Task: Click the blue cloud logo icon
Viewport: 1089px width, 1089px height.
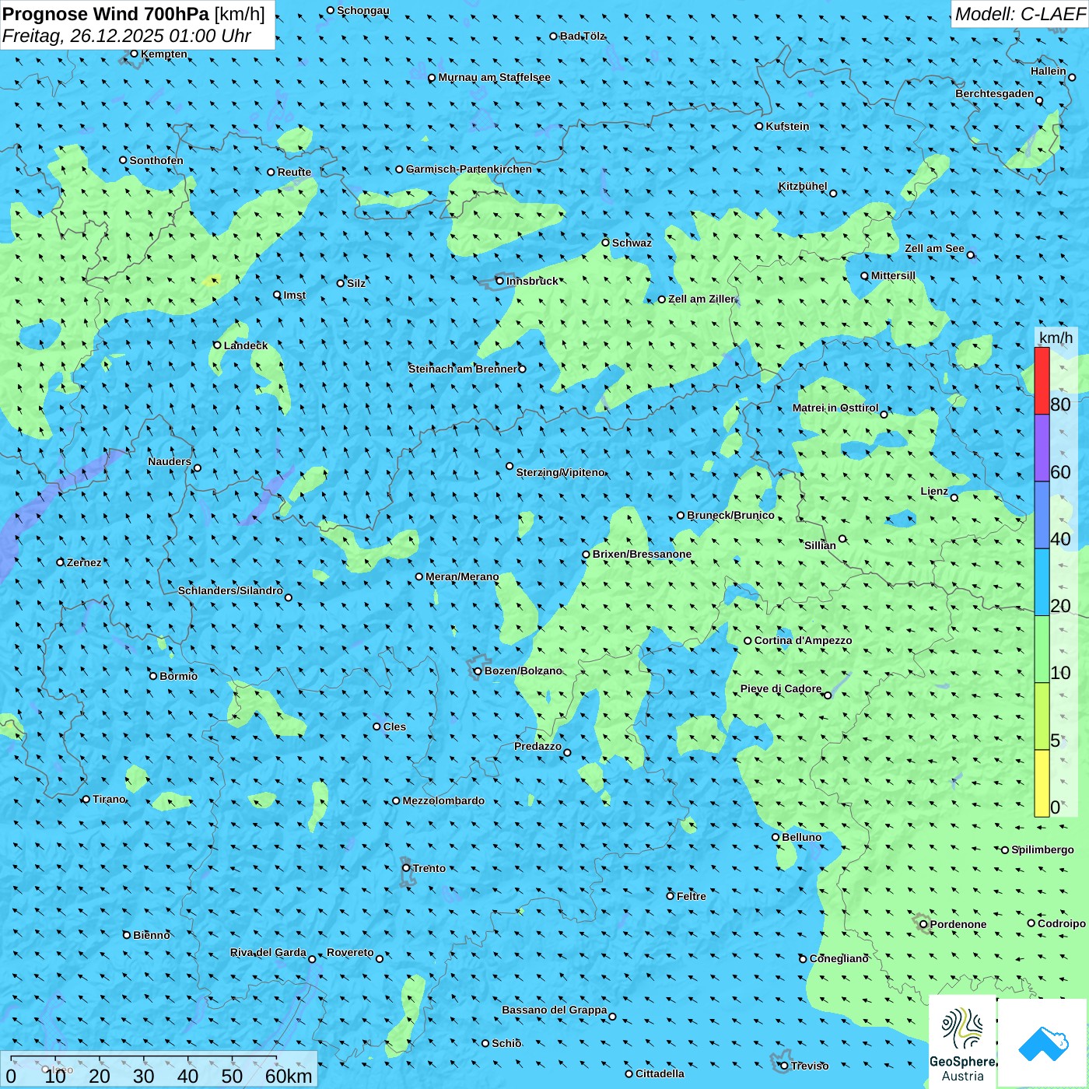Action: point(1043,1043)
